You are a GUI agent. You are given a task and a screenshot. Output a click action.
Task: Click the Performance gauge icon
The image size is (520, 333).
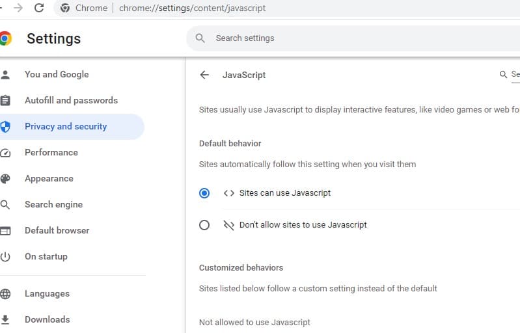(x=6, y=153)
